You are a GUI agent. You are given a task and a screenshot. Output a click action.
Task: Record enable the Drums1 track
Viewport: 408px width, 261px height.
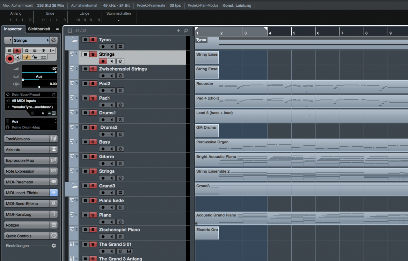click(x=103, y=120)
